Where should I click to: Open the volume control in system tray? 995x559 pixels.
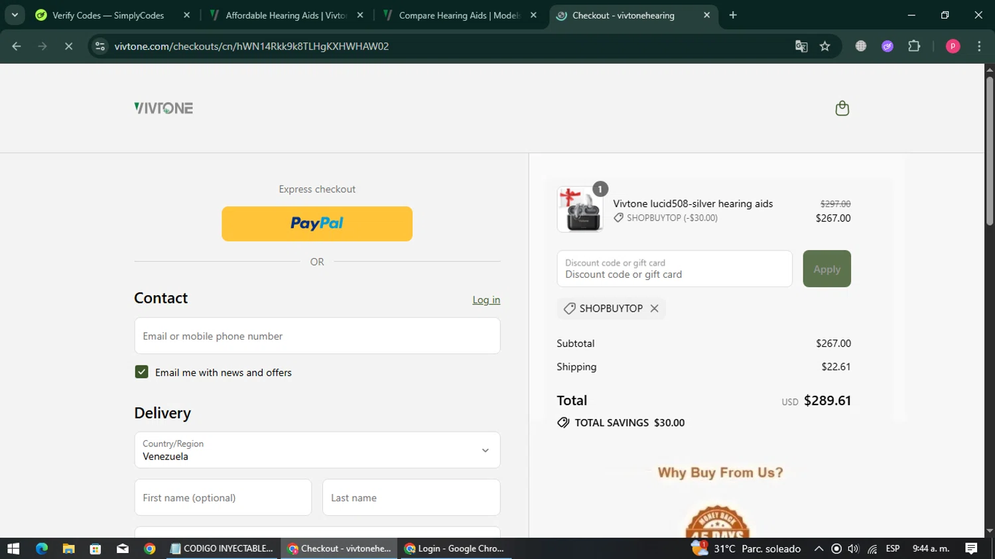click(854, 548)
